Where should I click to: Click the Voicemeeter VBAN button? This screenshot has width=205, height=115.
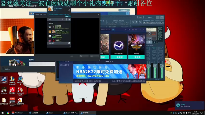click(x=140, y=17)
